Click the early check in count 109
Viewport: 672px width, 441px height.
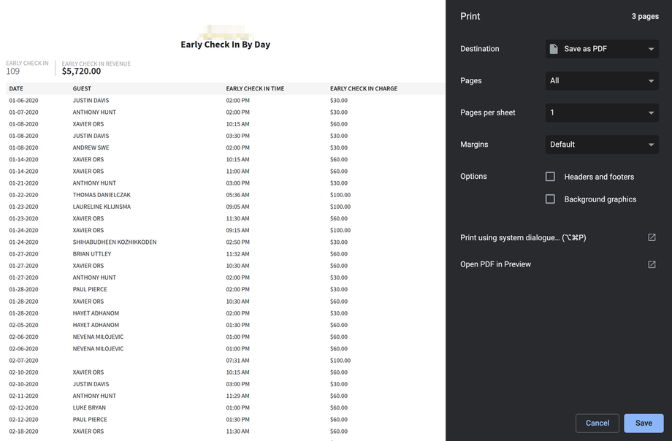point(13,71)
